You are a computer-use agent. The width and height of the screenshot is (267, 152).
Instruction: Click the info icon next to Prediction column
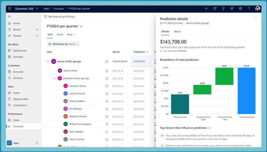click(147, 52)
